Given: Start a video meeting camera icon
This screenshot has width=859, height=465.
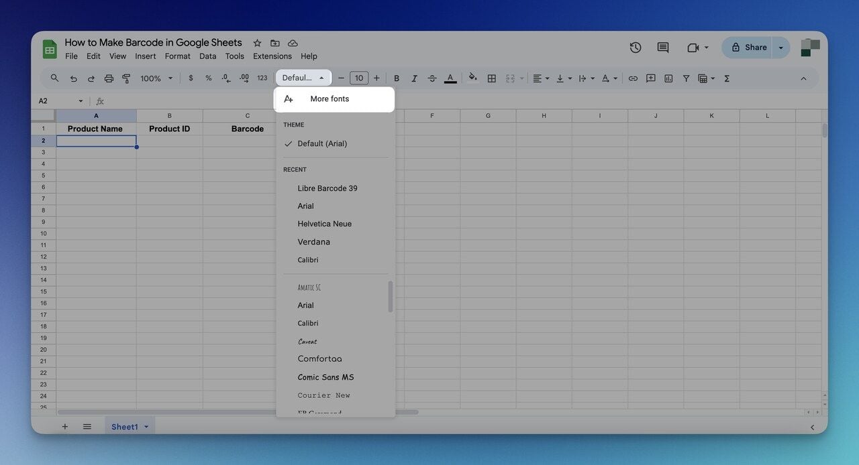Looking at the screenshot, I should pyautogui.click(x=693, y=48).
